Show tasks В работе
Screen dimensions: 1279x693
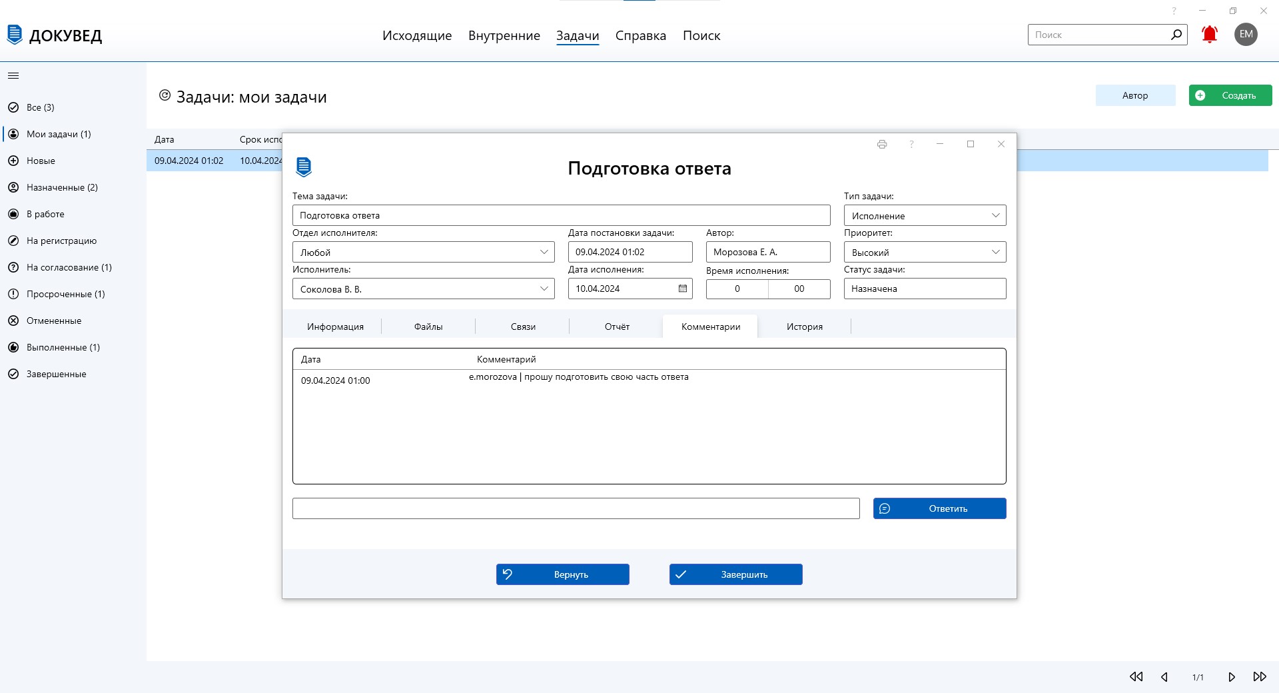[x=73, y=214]
